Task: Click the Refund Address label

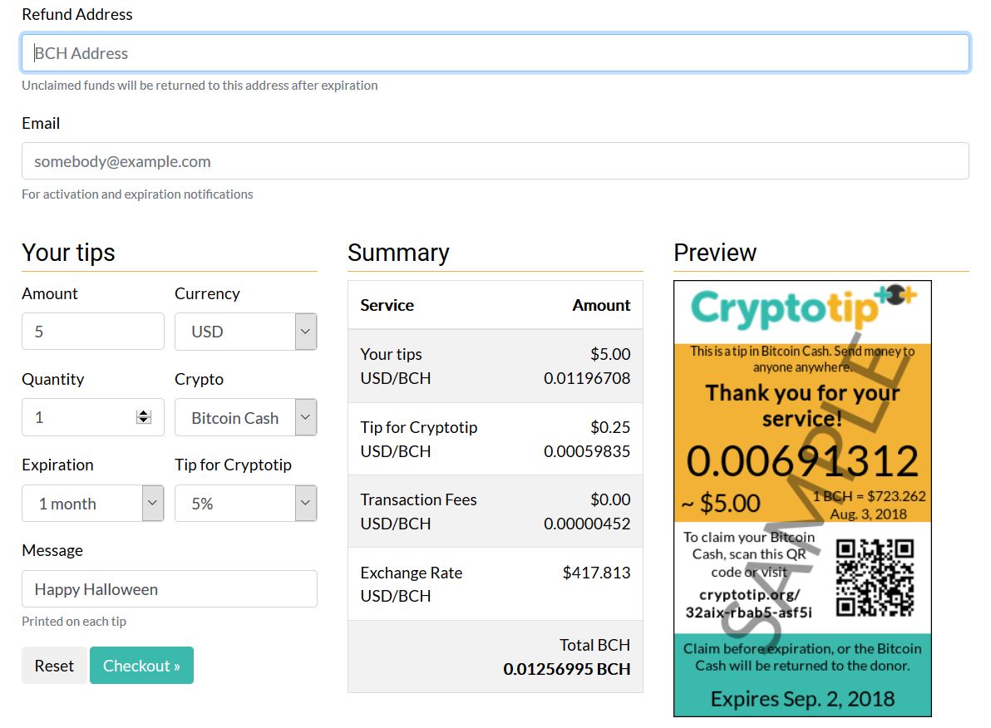Action: [x=77, y=14]
